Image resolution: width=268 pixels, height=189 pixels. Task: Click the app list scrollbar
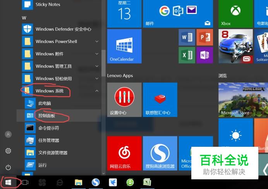click(103, 63)
